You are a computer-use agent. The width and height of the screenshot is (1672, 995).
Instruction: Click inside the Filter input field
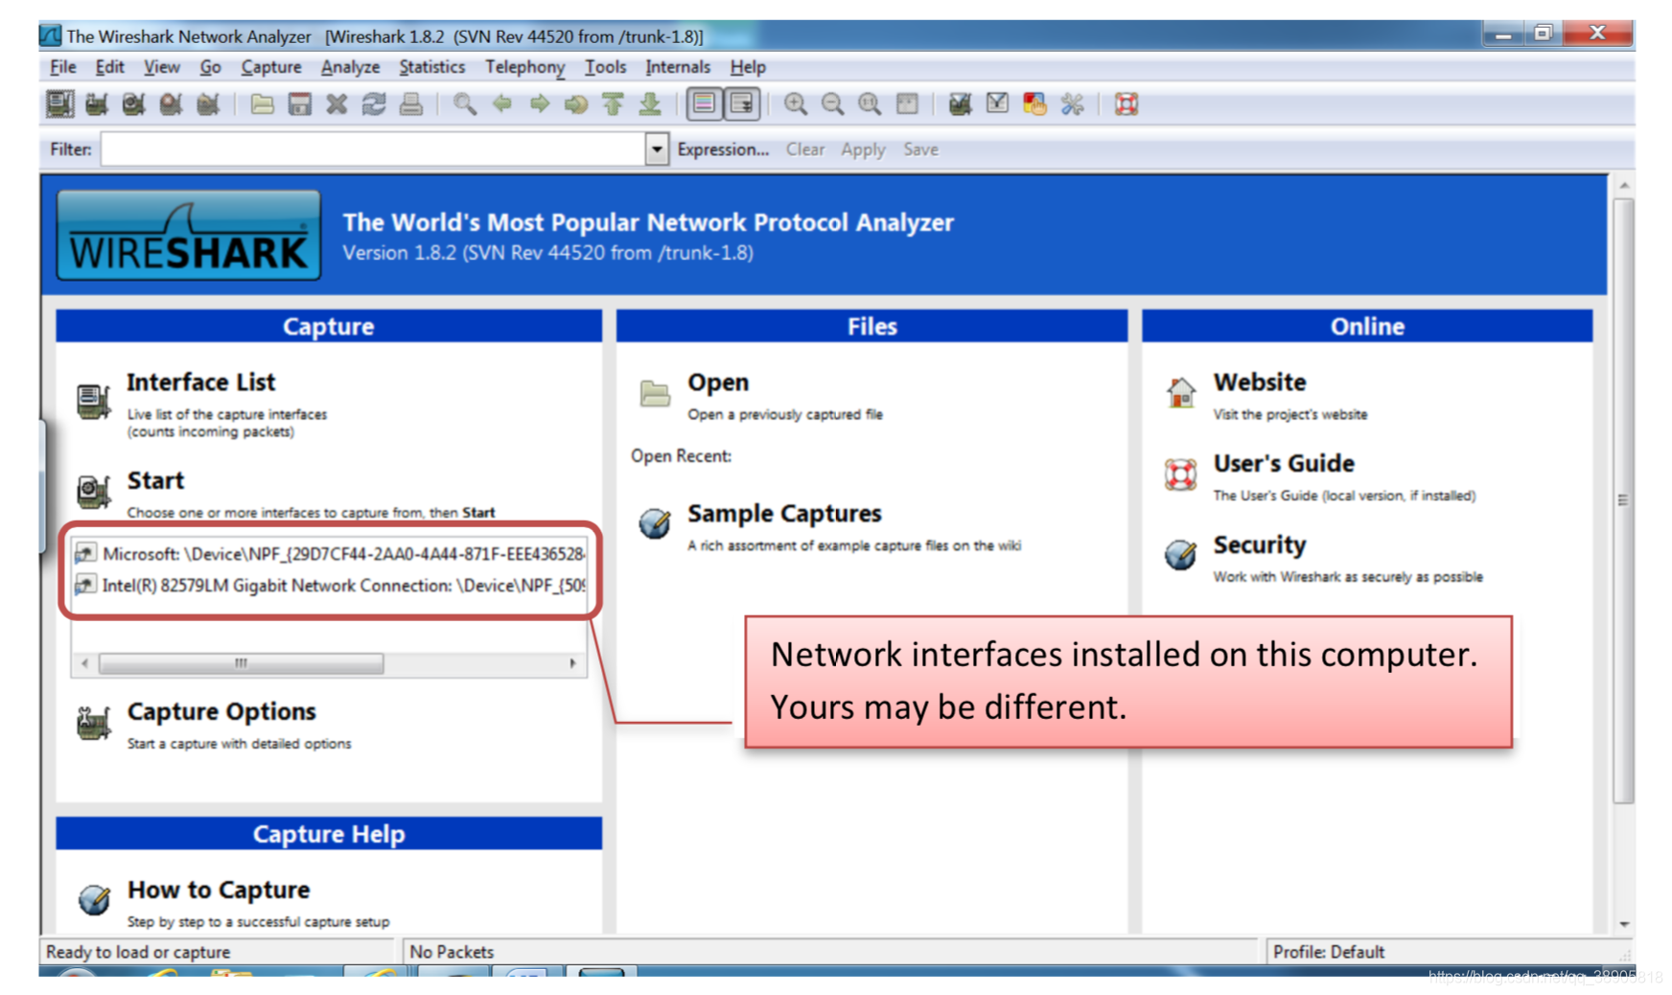coord(374,150)
